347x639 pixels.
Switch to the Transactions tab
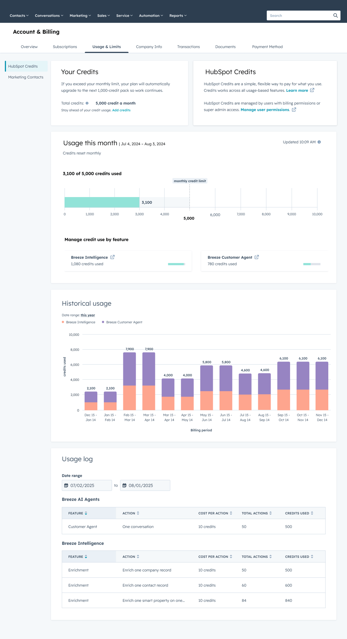point(188,47)
